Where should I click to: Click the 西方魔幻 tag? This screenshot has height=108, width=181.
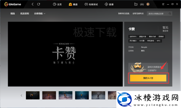click(x=133, y=41)
